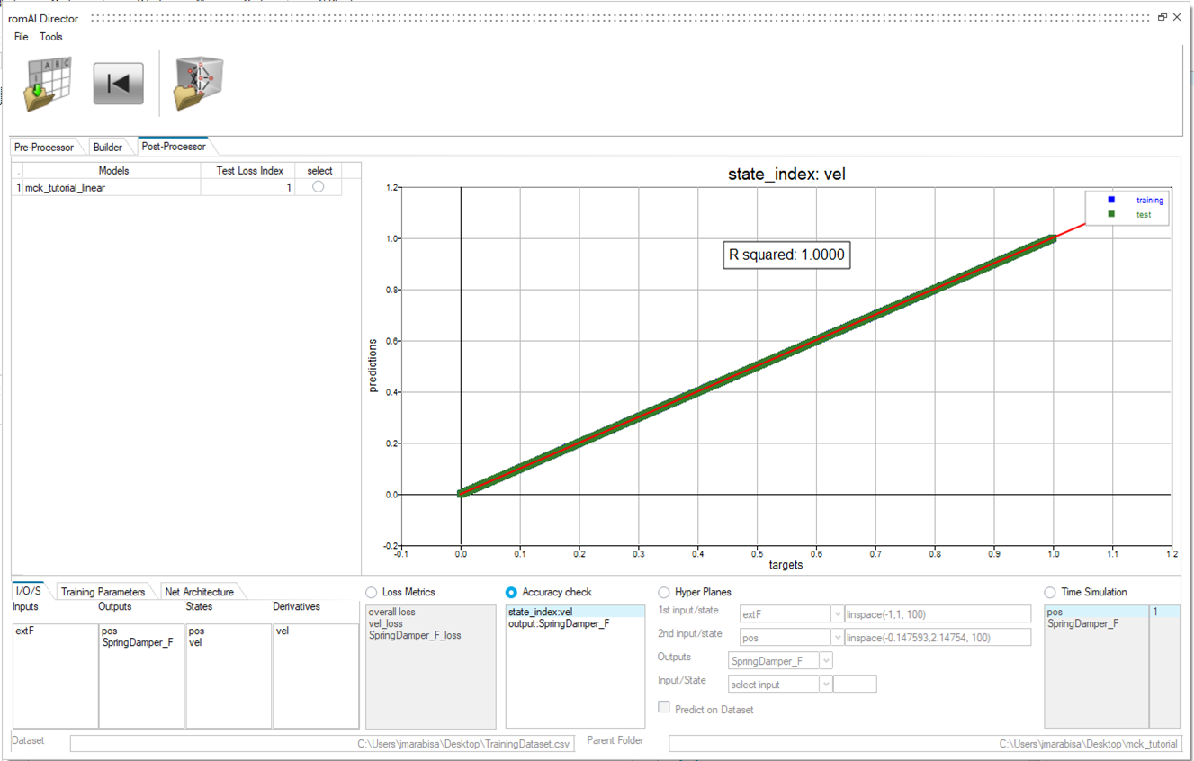Viewport: 1194px width, 761px height.
Task: Click the Dataset file path field
Action: 322,744
